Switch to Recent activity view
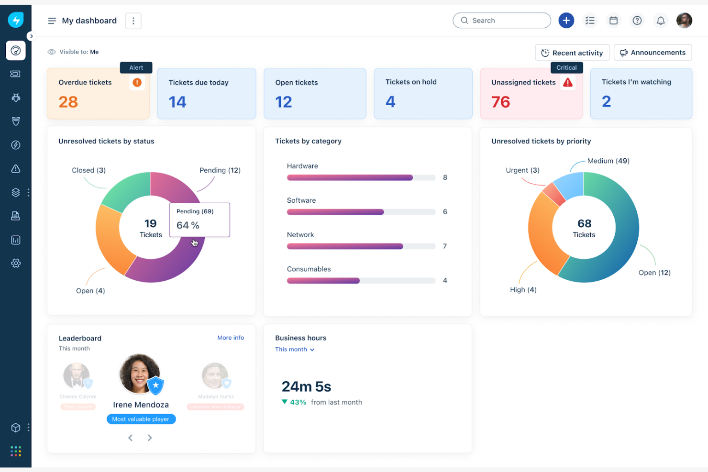Viewport: 708px width, 472px height. click(572, 52)
